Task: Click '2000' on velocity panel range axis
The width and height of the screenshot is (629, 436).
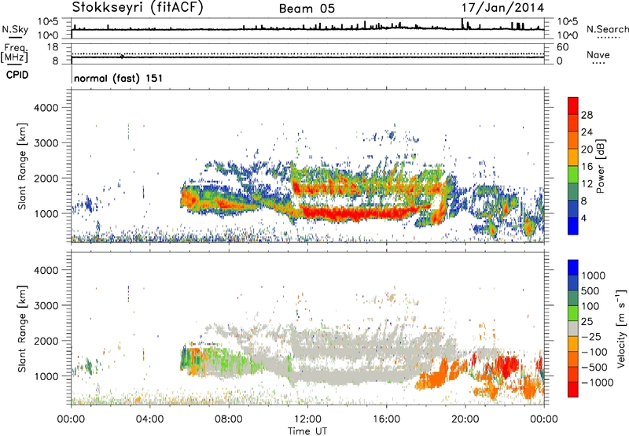Action: coord(46,341)
